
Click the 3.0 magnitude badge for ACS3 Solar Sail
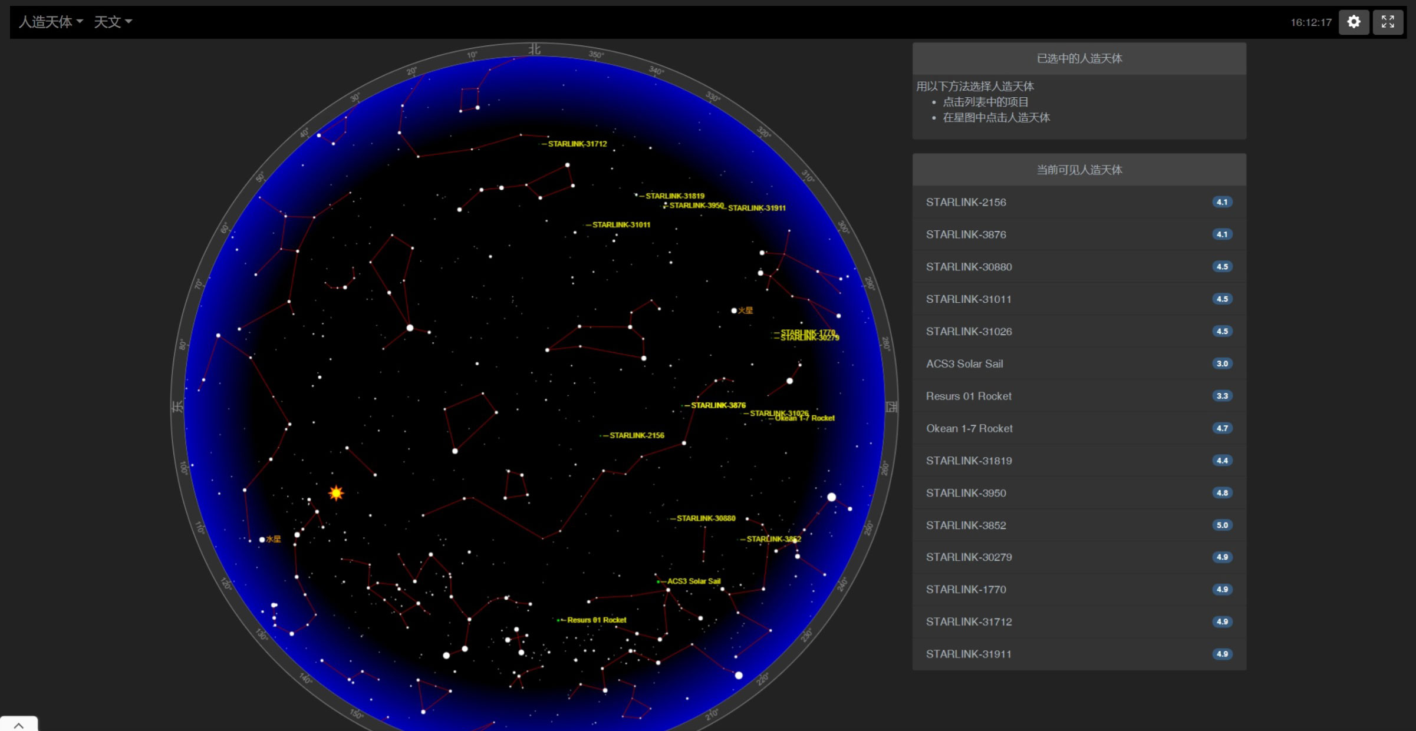pos(1222,363)
